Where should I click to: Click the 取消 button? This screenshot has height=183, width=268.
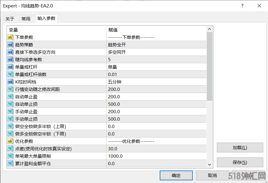pos(212,175)
